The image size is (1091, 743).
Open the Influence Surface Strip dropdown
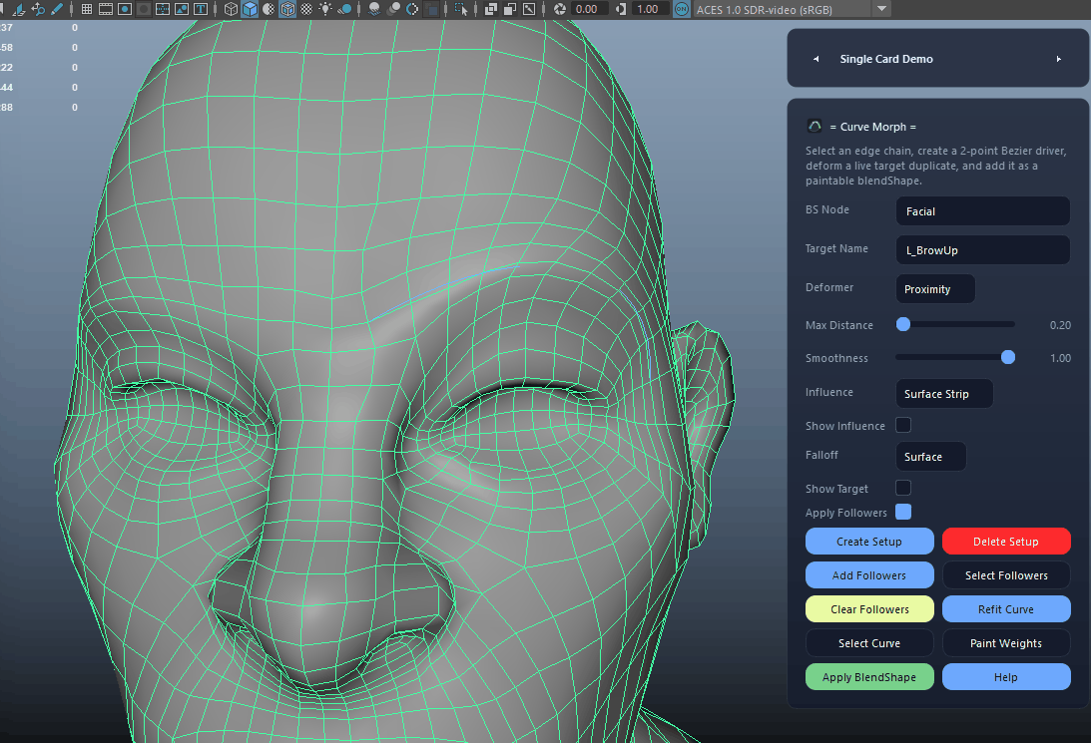[x=944, y=393]
